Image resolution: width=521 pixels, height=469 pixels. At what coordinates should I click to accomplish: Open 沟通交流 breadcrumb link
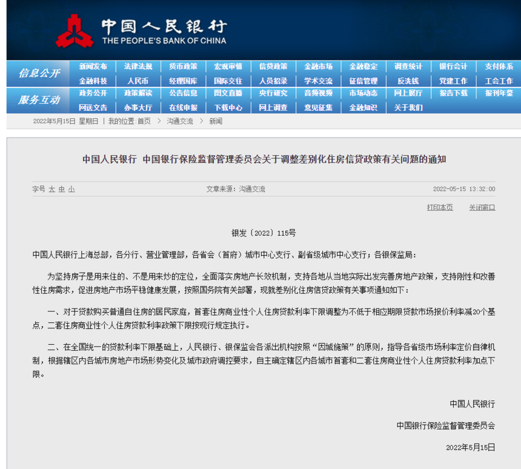[180, 121]
